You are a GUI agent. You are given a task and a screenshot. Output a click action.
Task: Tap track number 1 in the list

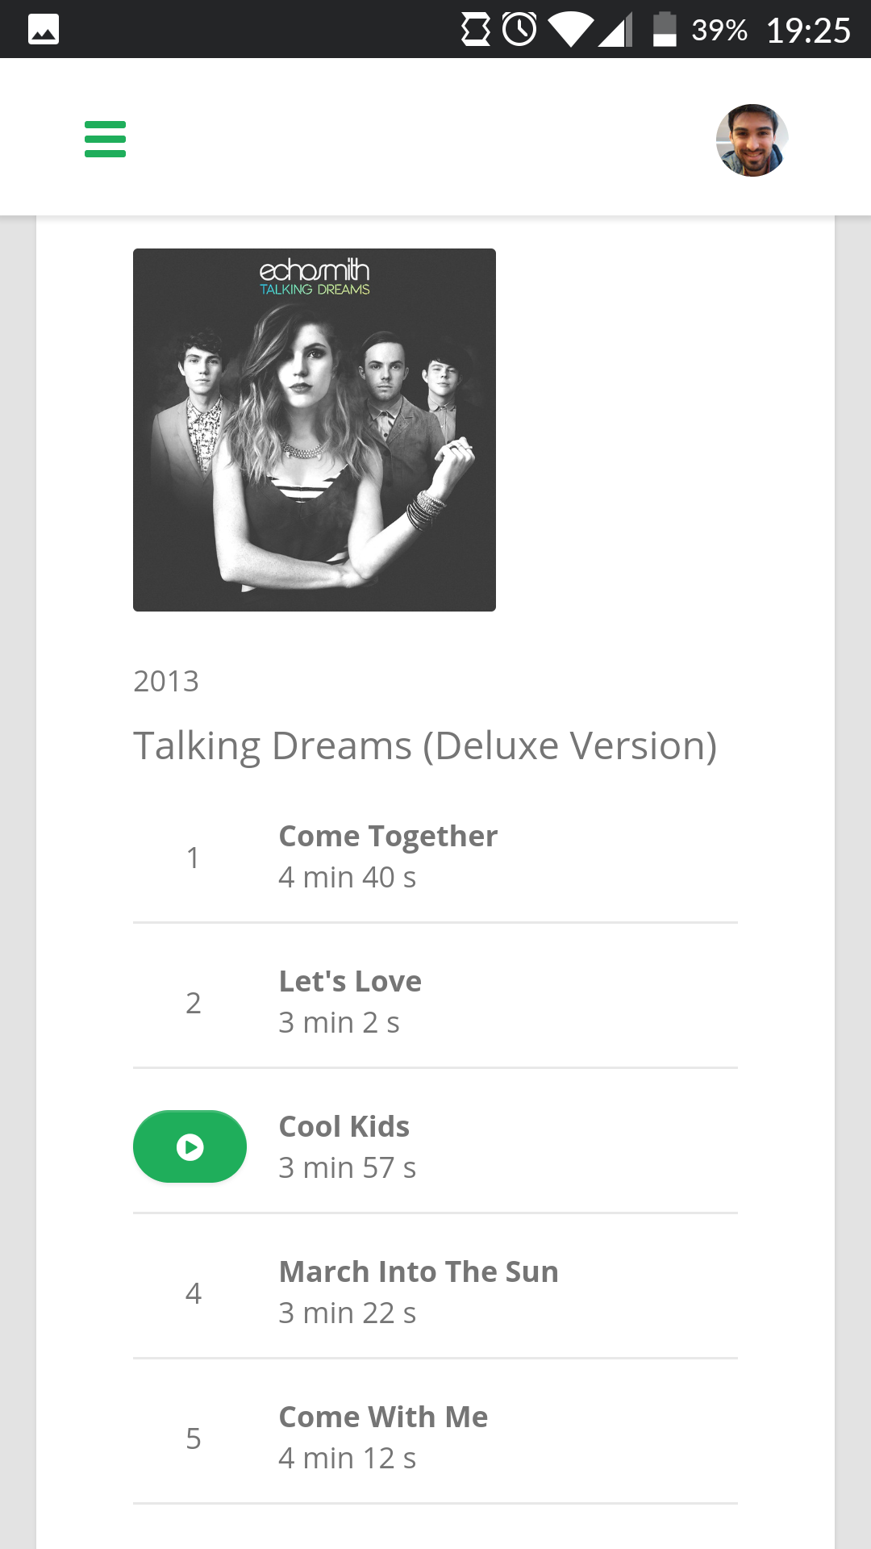[x=193, y=858]
